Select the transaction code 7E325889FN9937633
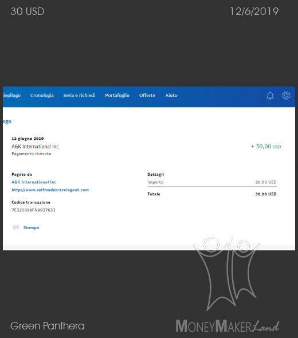Image resolution: width=298 pixels, height=338 pixels. click(x=33, y=210)
